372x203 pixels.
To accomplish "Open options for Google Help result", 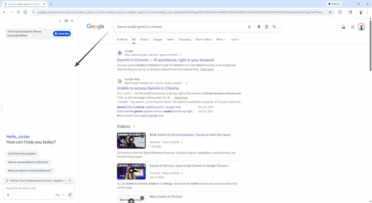I will 186,83.
